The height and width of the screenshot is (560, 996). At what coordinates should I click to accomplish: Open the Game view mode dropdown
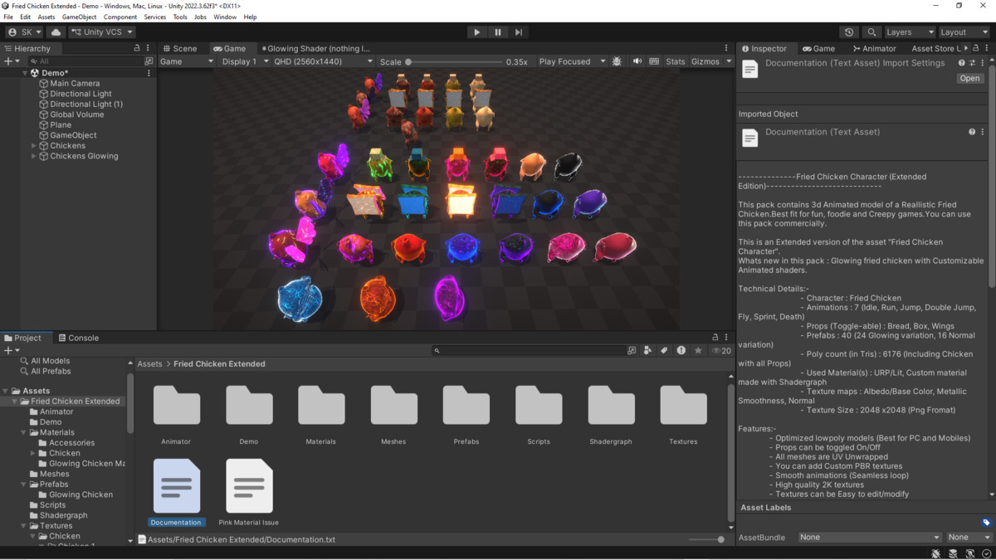tap(187, 61)
